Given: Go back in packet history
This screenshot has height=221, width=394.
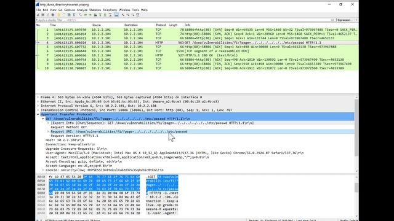Looking at the screenshot, I should pyautogui.click(x=86, y=15).
